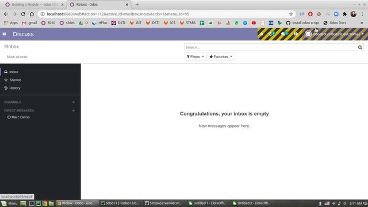Switch to odoo13 window in taskbar
This screenshot has width=368, height=207.
(x=120, y=203)
